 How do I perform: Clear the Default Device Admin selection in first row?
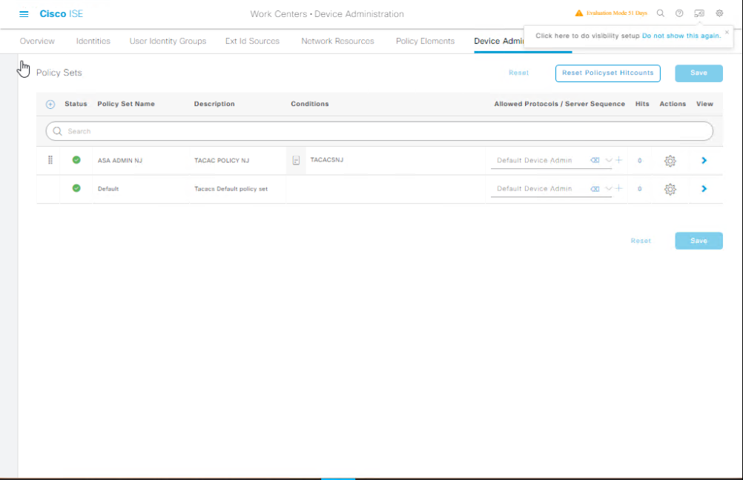[595, 161]
